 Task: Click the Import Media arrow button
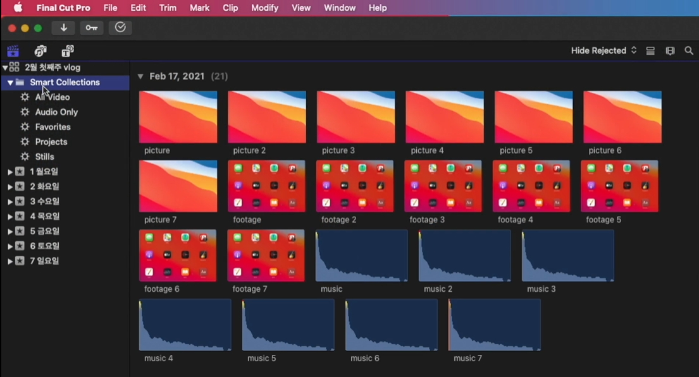click(x=63, y=28)
